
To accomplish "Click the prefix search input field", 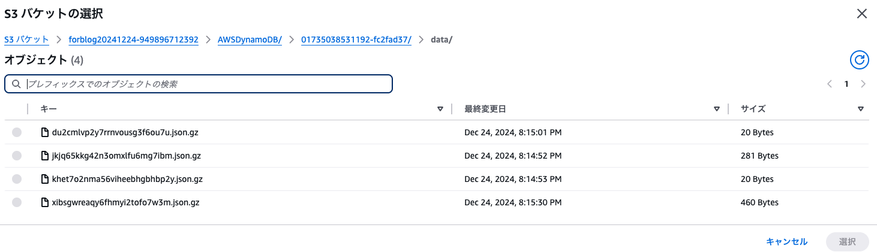I will click(204, 84).
